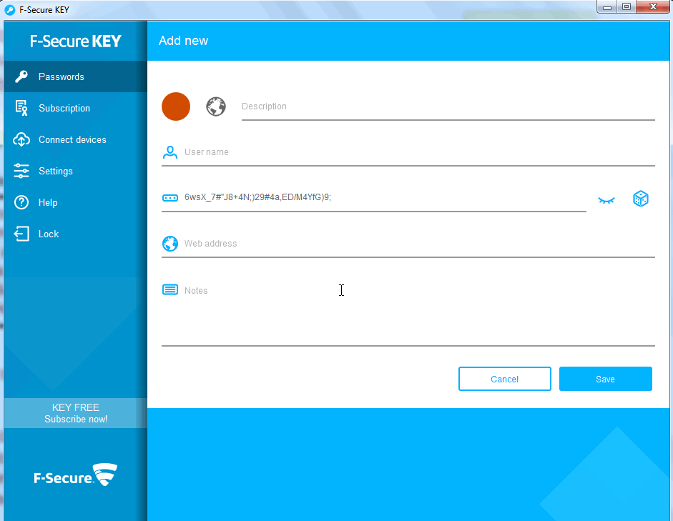Click the user name person icon
Image resolution: width=673 pixels, height=521 pixels.
coord(170,152)
